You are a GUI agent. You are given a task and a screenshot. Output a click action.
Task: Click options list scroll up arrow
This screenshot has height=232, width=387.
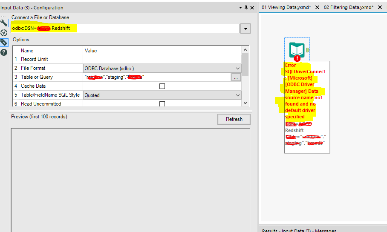[245, 50]
